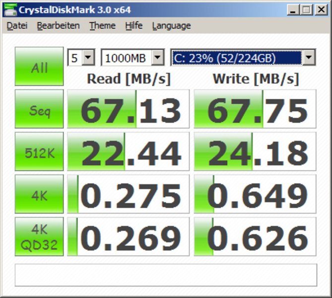Select the 4K read result 0.275
The height and width of the screenshot is (298, 332).
point(128,194)
